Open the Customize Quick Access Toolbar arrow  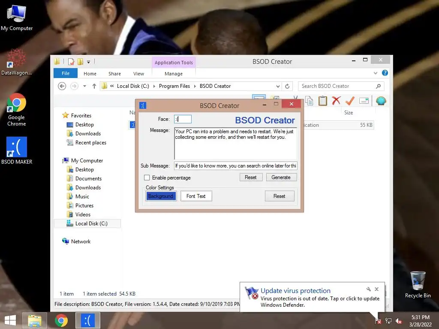pos(88,62)
